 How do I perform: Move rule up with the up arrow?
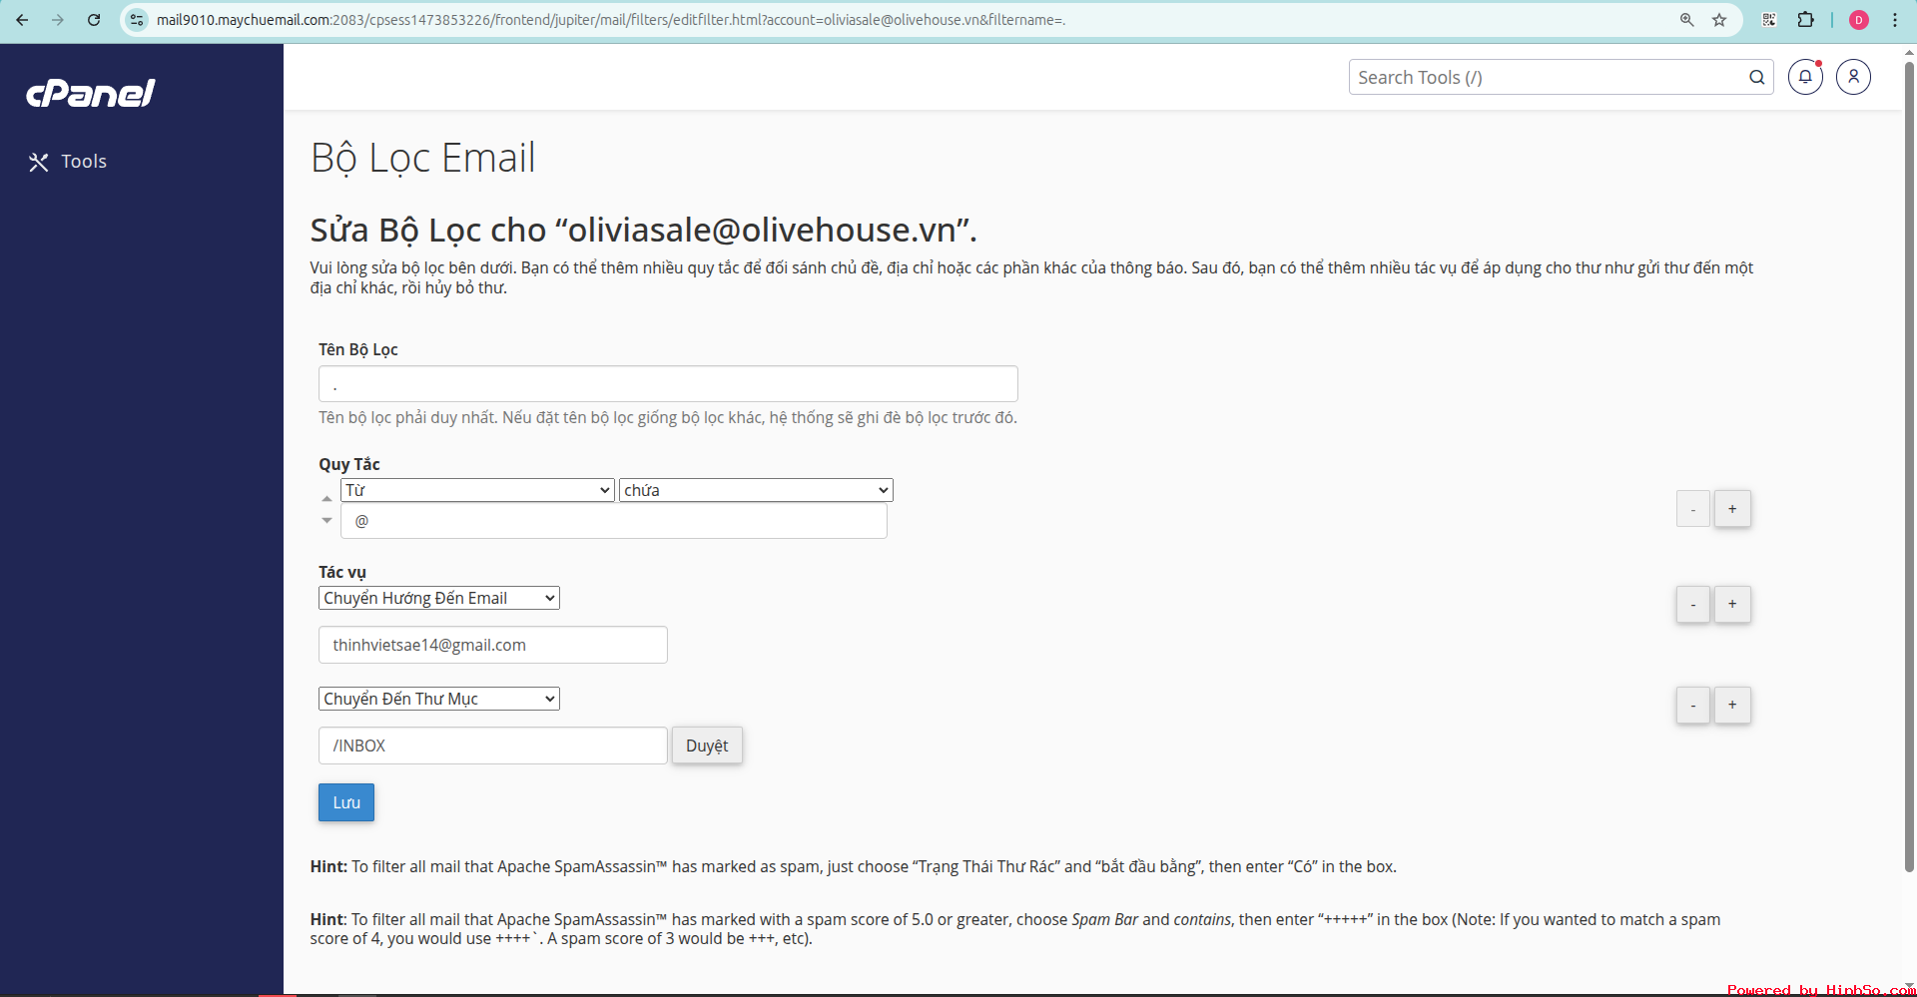pyautogui.click(x=326, y=498)
